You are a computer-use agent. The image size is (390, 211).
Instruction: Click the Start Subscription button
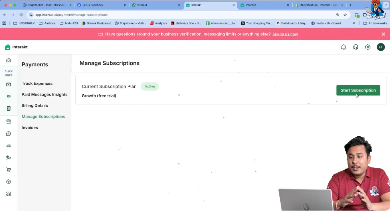tap(358, 90)
